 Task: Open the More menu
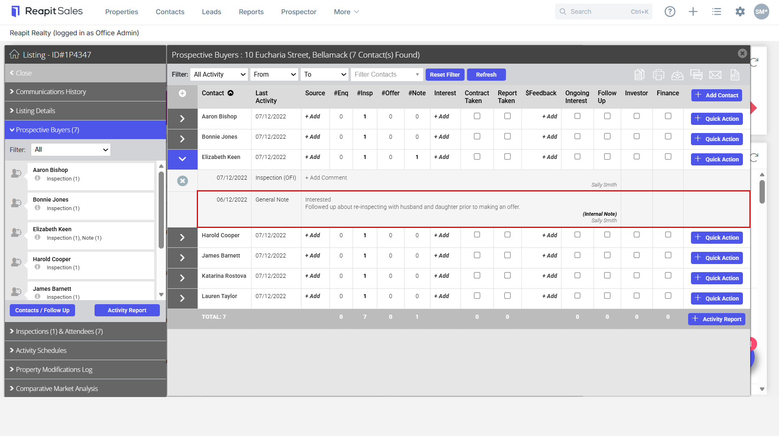click(x=346, y=12)
